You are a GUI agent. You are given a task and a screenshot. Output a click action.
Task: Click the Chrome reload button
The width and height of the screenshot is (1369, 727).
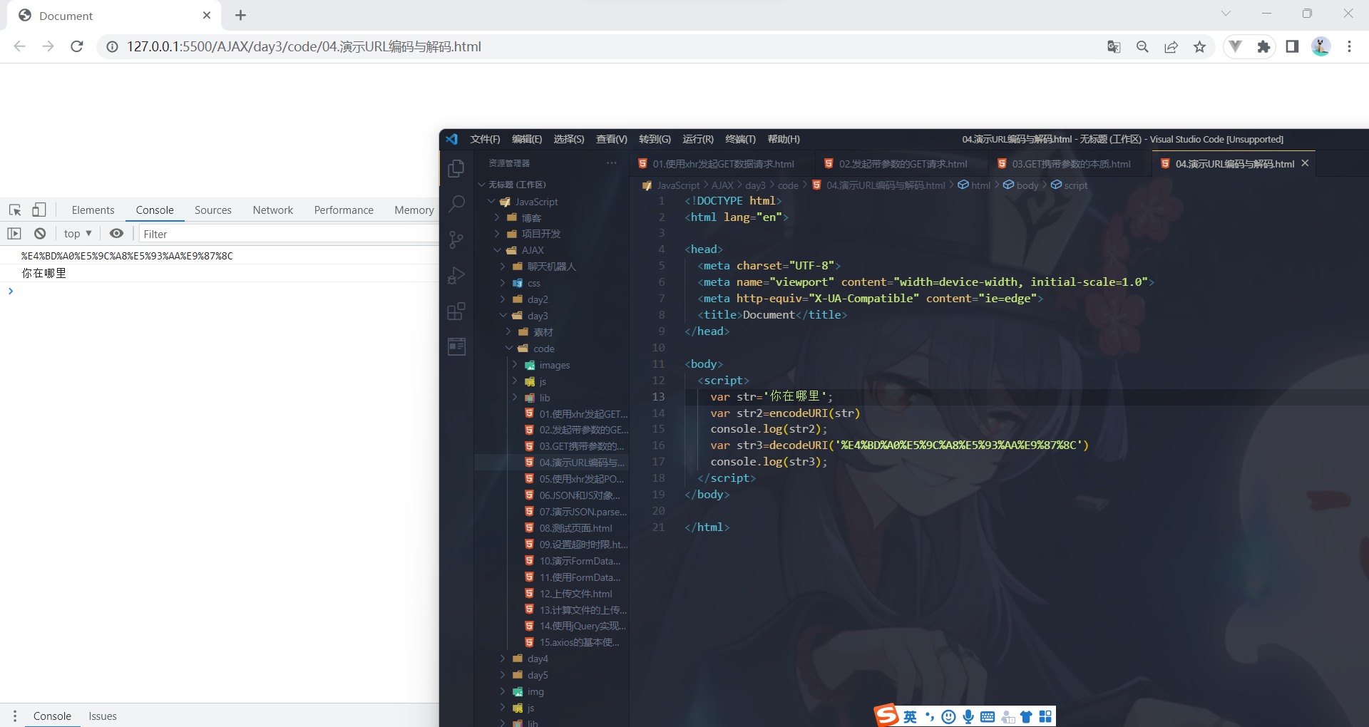77,46
